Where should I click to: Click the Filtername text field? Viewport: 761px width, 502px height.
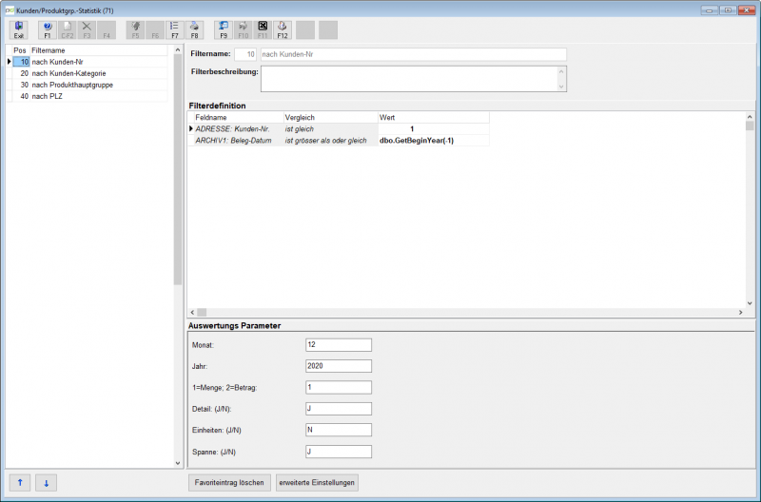(x=414, y=54)
